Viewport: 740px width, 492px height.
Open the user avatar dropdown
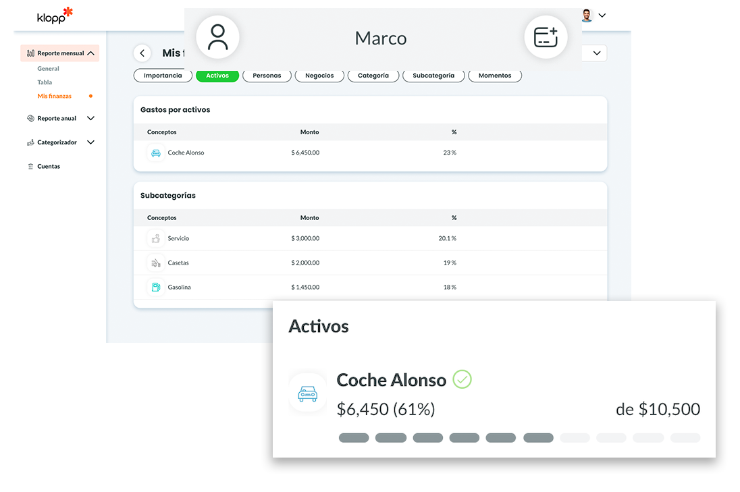tap(593, 16)
